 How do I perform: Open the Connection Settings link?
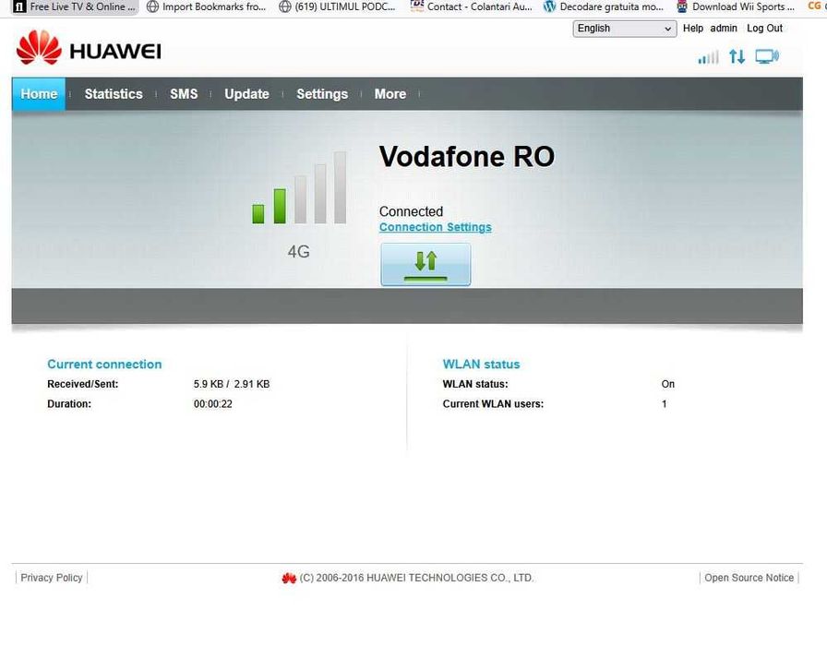click(435, 227)
